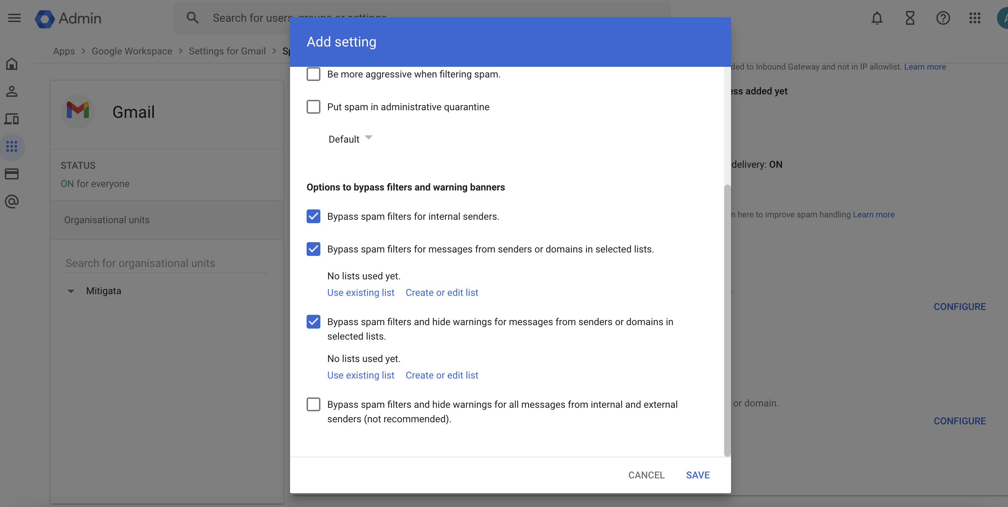Click the search bar icon
The image size is (1008, 507).
click(x=192, y=18)
